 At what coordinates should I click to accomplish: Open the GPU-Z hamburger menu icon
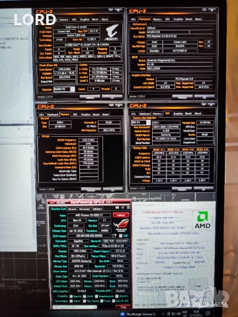pos(128,207)
